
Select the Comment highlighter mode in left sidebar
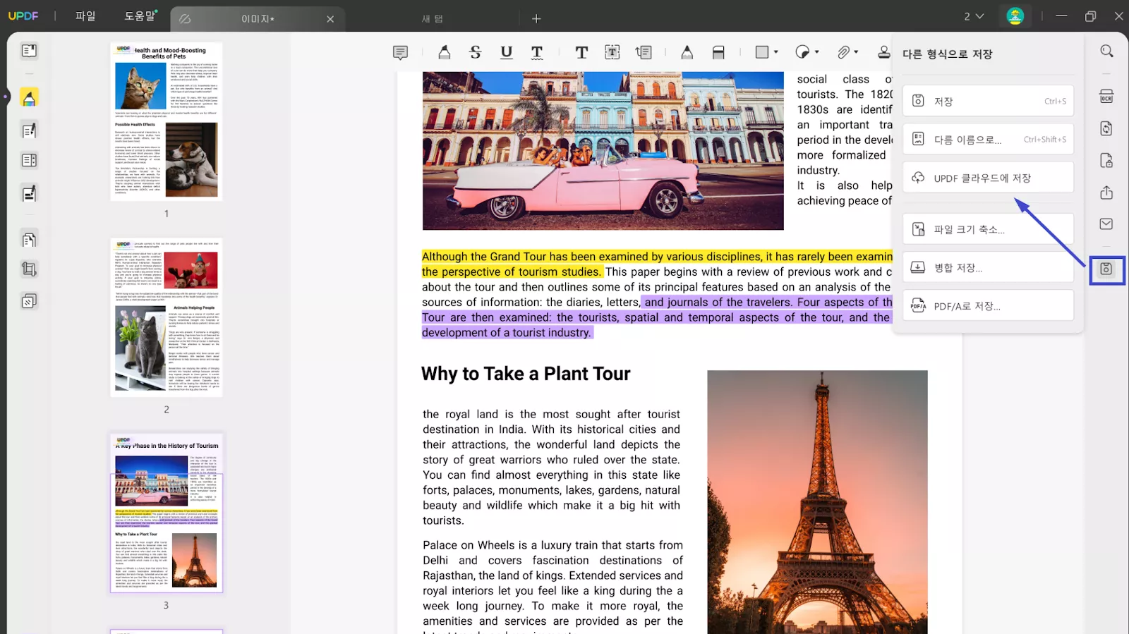[29, 98]
